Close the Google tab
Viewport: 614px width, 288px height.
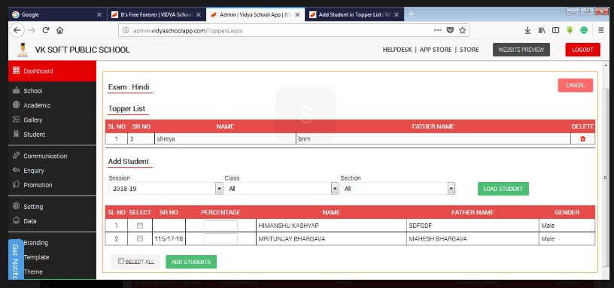point(99,14)
